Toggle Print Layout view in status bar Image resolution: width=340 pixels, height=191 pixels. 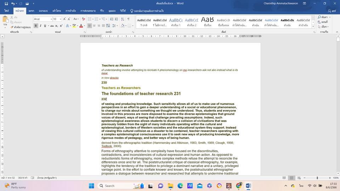click(x=291, y=178)
